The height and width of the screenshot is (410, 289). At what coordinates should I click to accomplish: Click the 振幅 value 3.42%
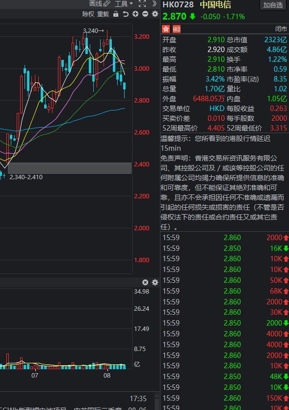point(215,79)
